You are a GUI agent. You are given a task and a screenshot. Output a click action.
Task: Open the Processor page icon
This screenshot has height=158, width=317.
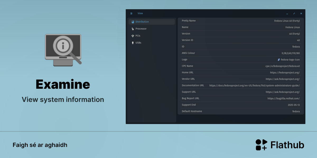point(133,29)
